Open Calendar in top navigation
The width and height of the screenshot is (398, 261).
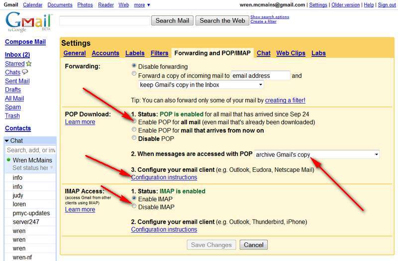point(33,5)
